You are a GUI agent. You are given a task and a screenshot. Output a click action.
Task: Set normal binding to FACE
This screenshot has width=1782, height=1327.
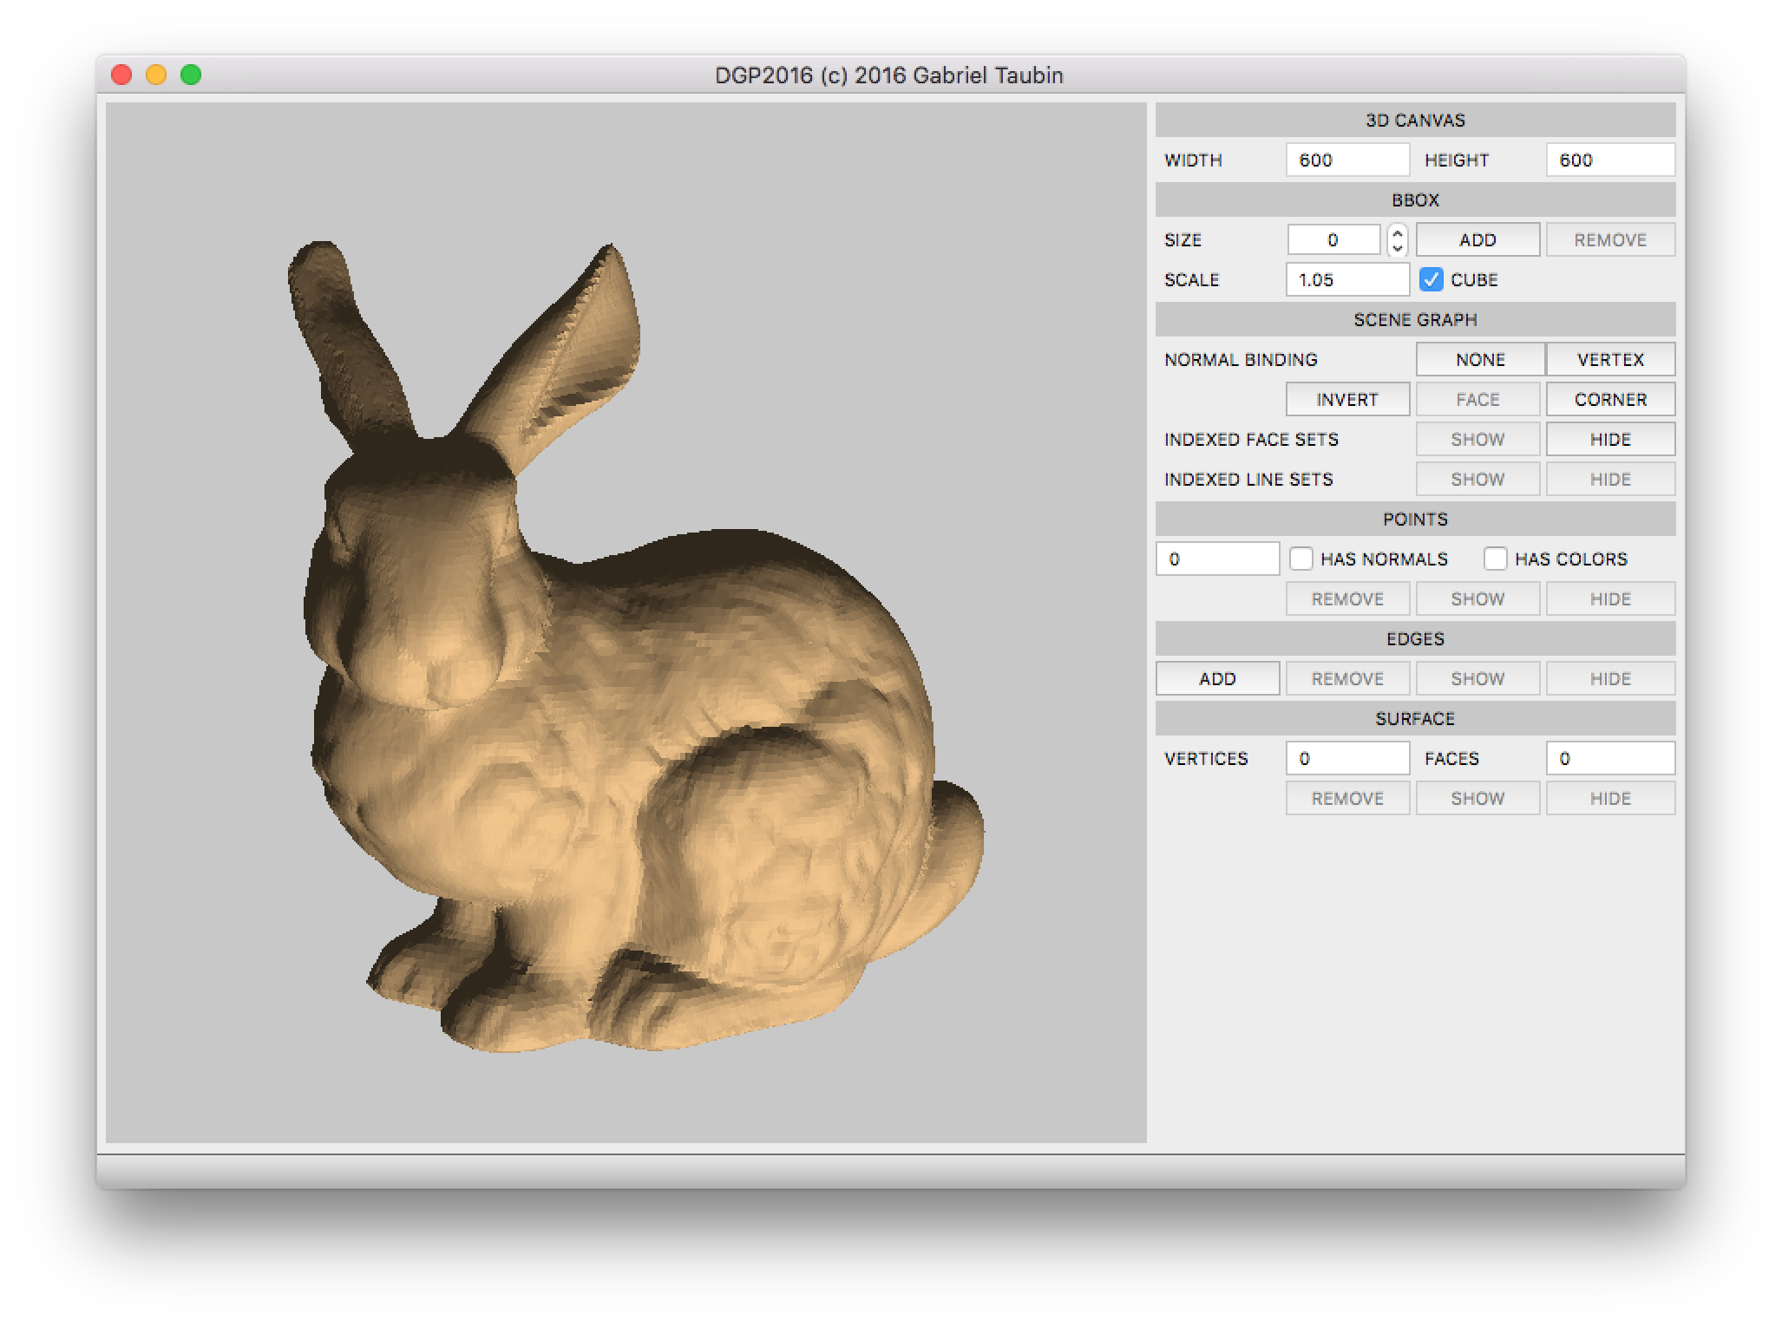pyautogui.click(x=1477, y=399)
